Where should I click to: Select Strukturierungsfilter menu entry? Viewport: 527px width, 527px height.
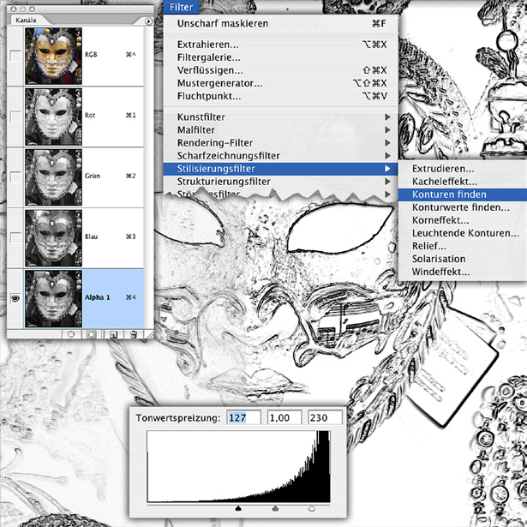281,182
